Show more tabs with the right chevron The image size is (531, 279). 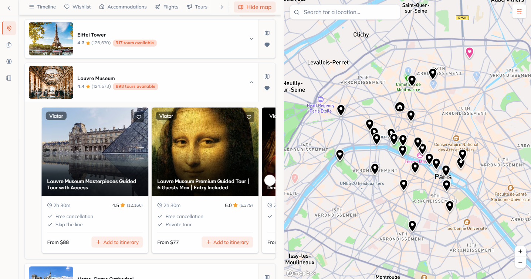(222, 7)
